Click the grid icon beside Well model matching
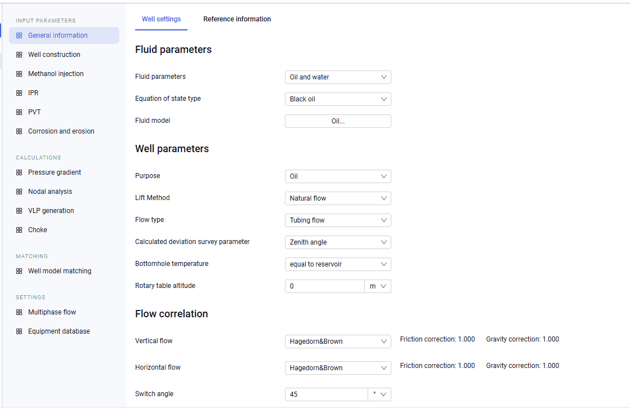Image resolution: width=630 pixels, height=408 pixels. click(19, 271)
